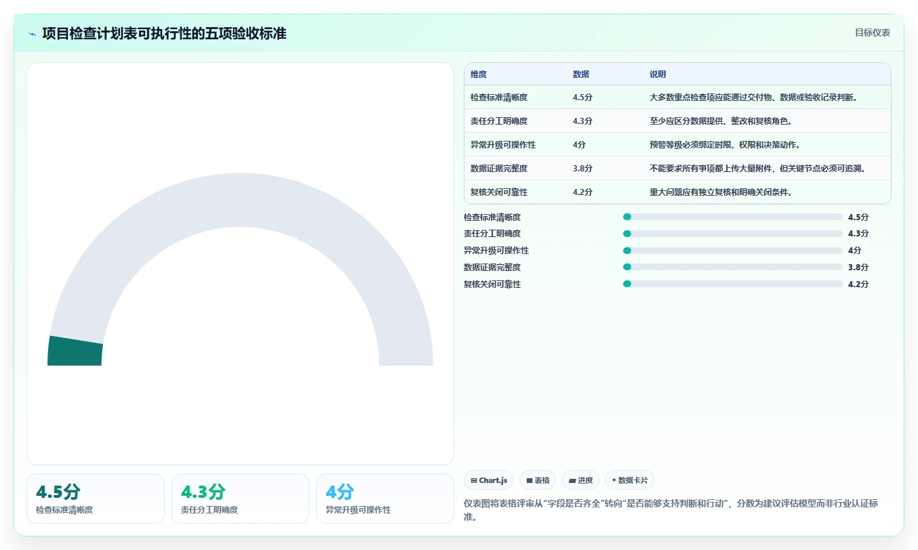Click the 异常升级可操作性 progress bar

click(732, 251)
